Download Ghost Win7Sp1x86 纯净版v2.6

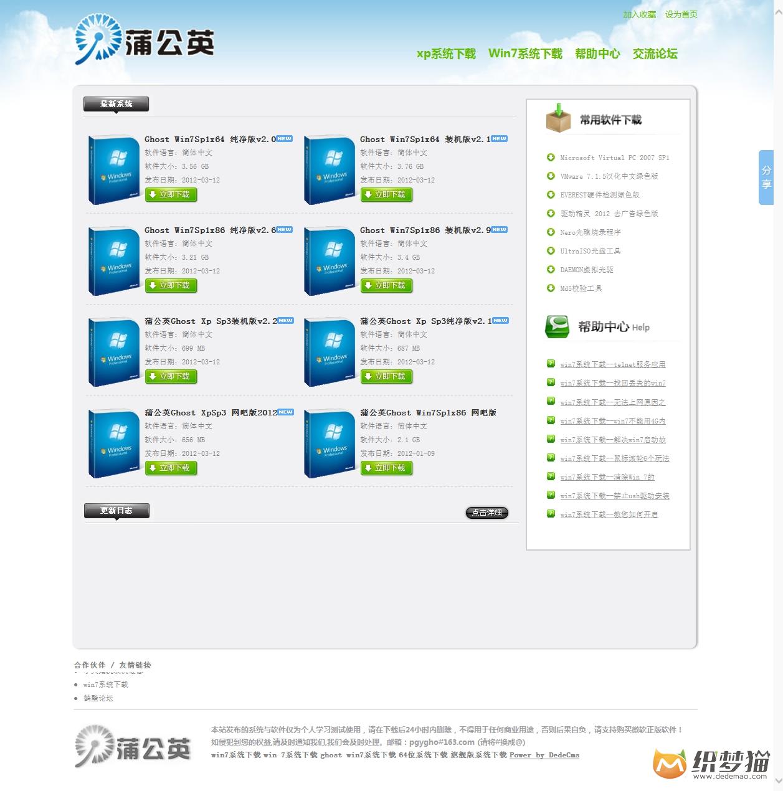click(171, 286)
